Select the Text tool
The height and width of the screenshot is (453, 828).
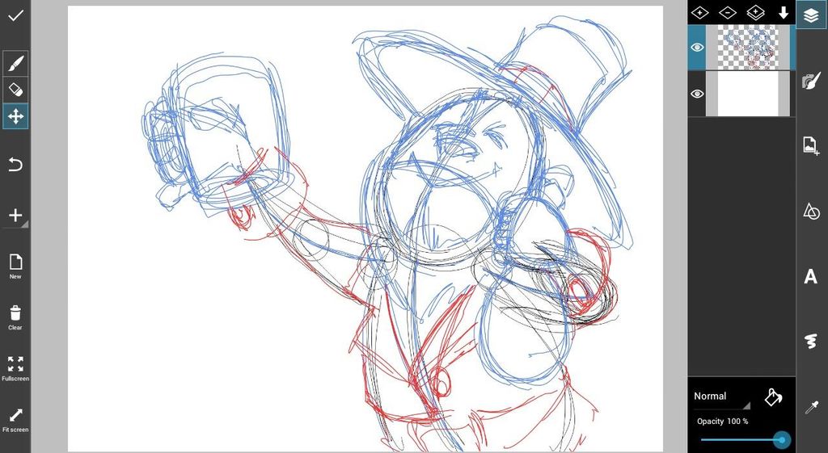[810, 276]
